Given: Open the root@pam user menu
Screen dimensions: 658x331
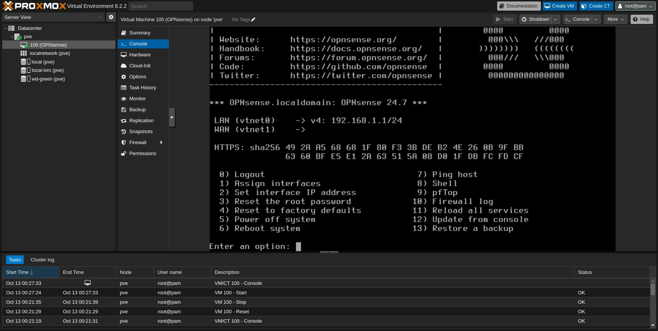Looking at the screenshot, I should [x=635, y=6].
